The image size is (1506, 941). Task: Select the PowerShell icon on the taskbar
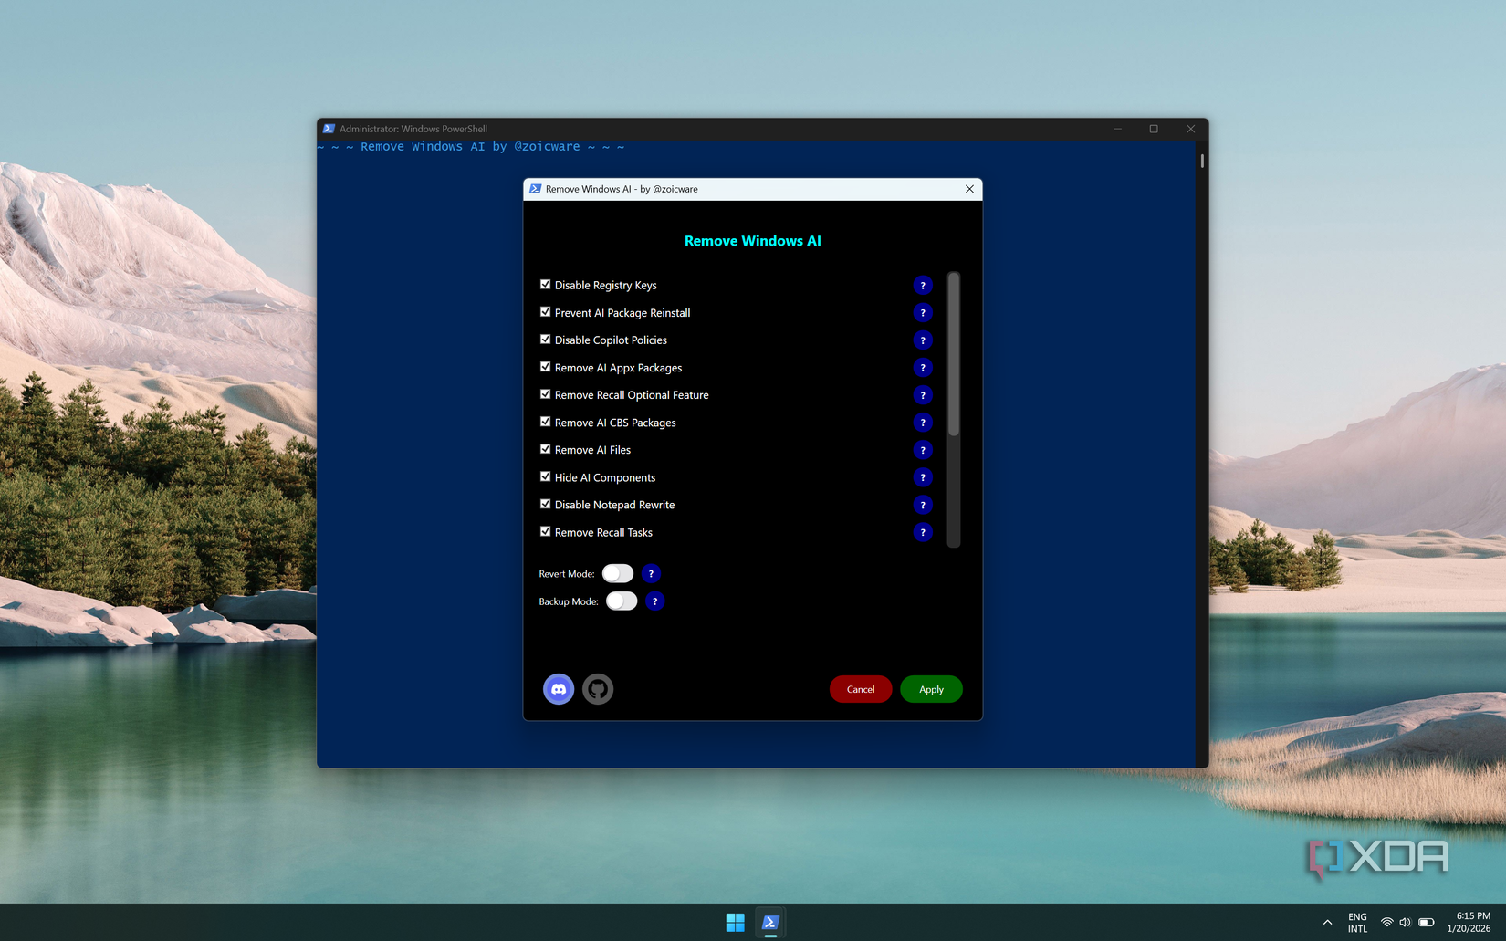(x=770, y=922)
